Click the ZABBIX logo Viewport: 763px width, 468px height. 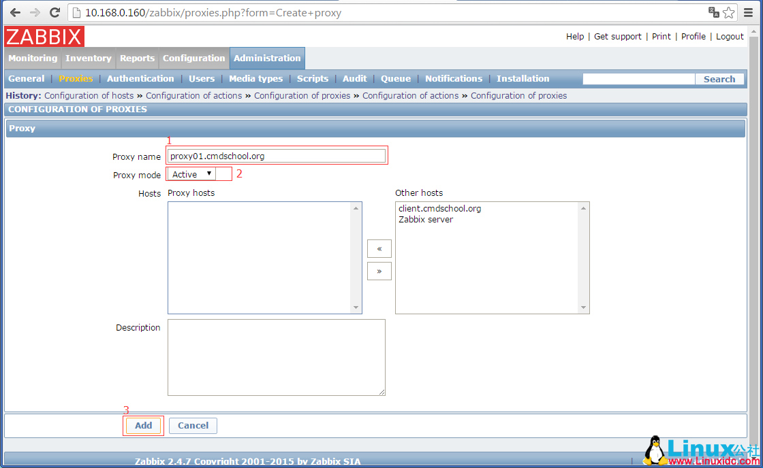(x=43, y=37)
